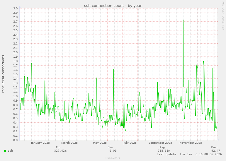Image resolution: width=226 pixels, height=161 pixels.
Task: Click the y-axis tick label '3.0'
Action: [x=16, y=8]
